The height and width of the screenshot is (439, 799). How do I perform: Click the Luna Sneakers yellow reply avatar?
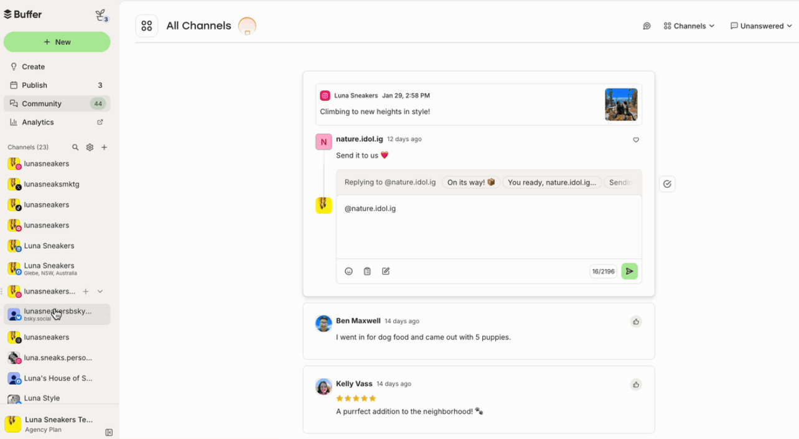click(324, 205)
